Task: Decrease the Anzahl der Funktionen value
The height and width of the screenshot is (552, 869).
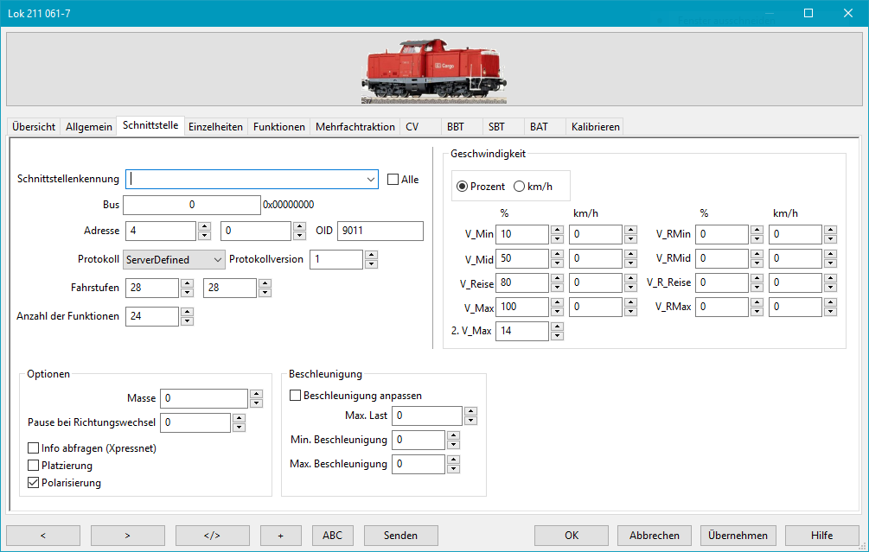Action: 188,321
